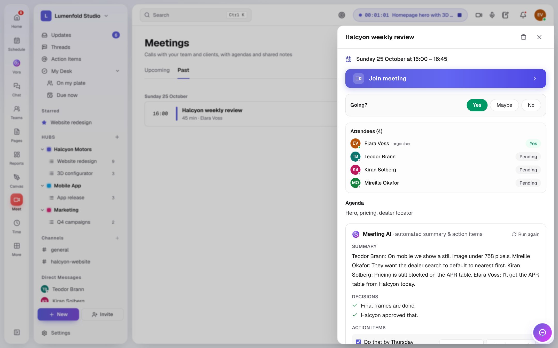558x348 pixels.
Task: Open the Time tracking section
Action: [x=17, y=226]
